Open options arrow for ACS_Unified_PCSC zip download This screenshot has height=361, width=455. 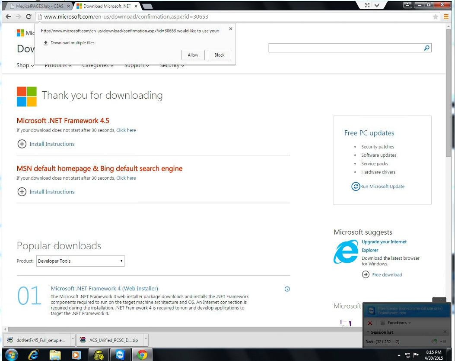[146, 338]
